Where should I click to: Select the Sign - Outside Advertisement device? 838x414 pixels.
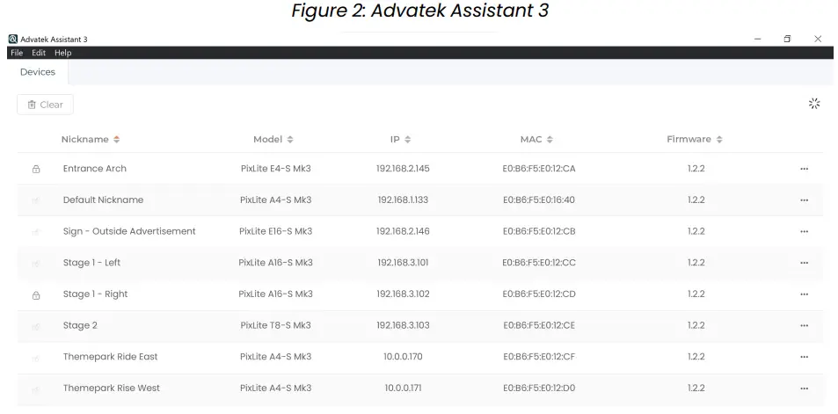(x=129, y=231)
